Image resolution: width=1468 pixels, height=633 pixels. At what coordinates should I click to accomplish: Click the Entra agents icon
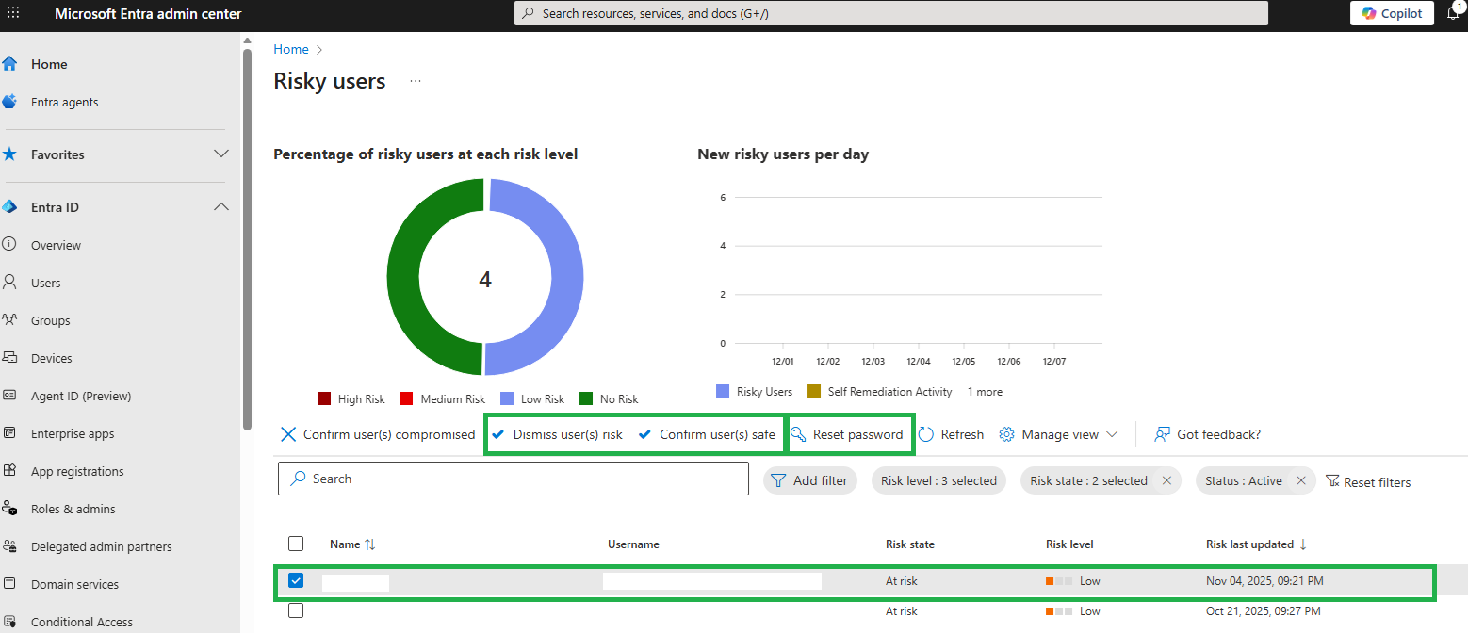coord(9,102)
